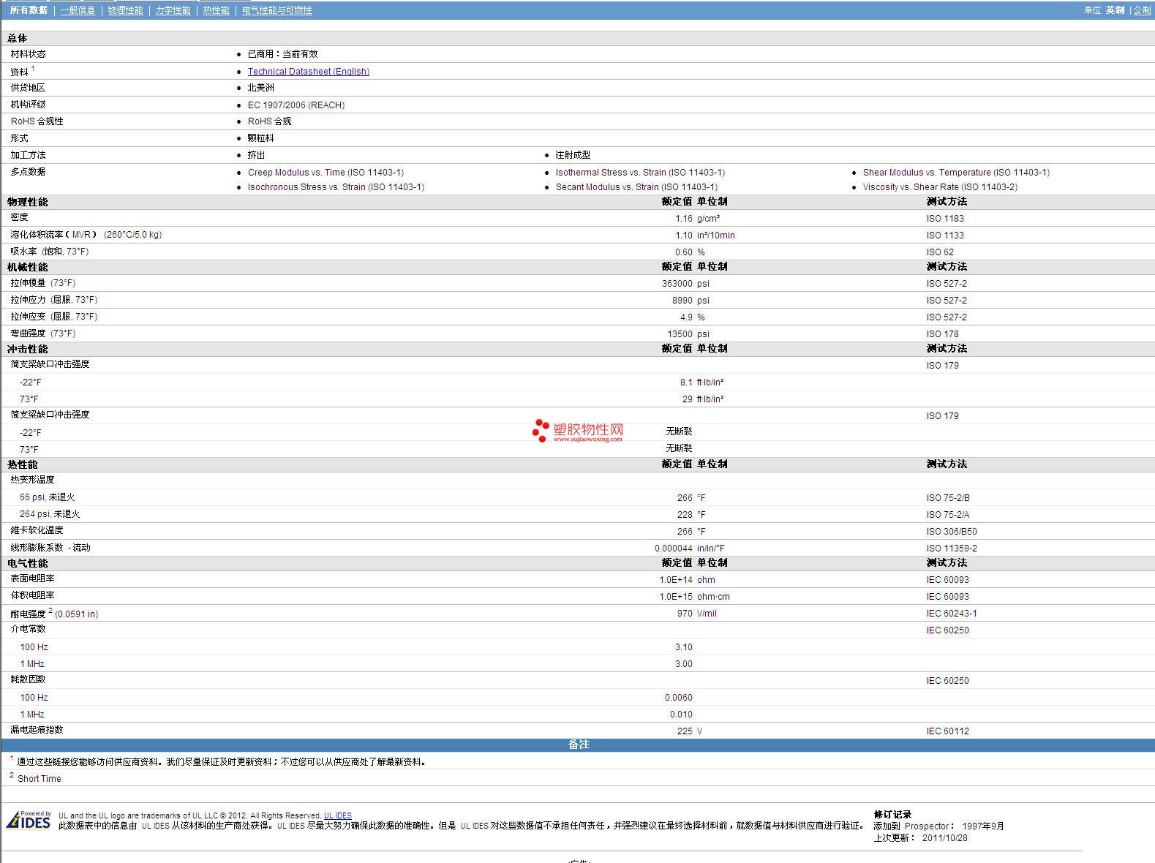Select 英制 units

pyautogui.click(x=1115, y=10)
